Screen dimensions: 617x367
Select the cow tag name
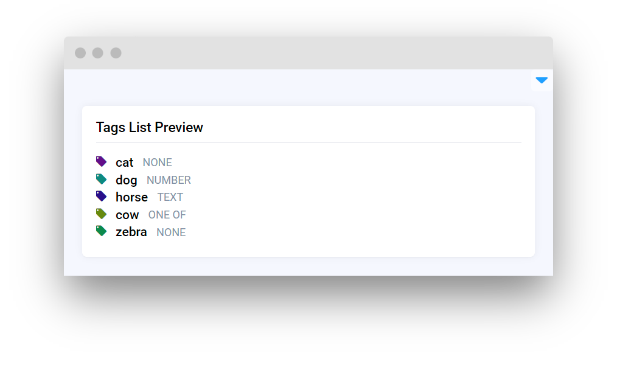click(x=127, y=215)
